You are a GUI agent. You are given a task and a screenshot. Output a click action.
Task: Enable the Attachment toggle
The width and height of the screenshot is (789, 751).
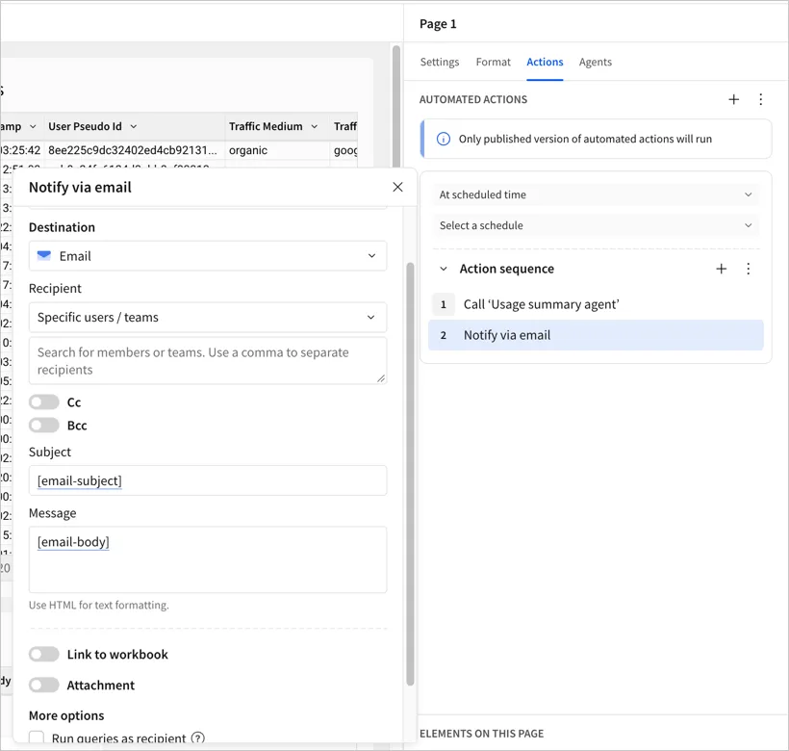pos(43,686)
